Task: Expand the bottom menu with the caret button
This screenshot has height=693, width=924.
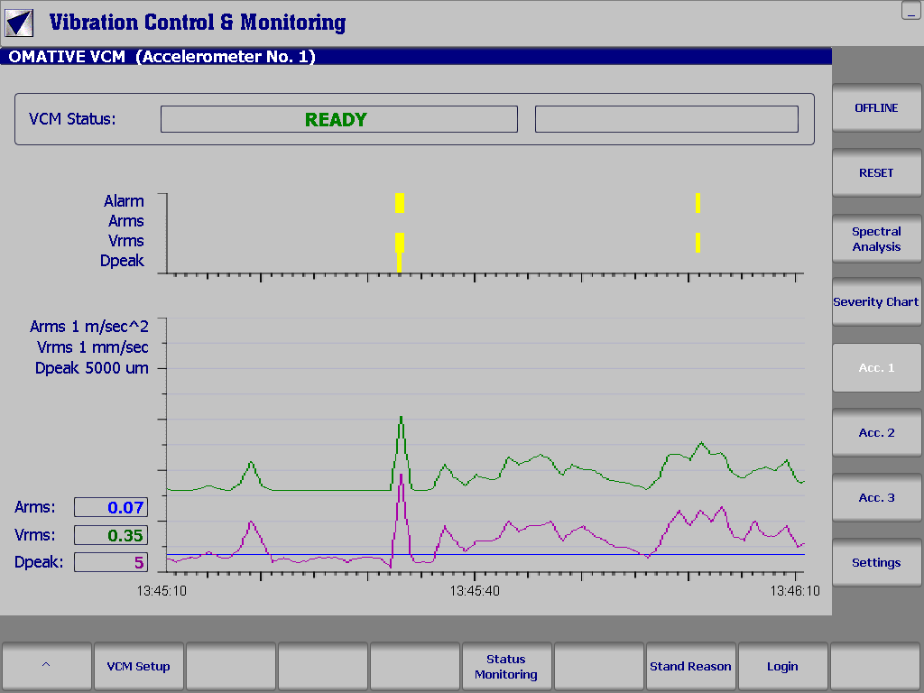Action: [47, 666]
